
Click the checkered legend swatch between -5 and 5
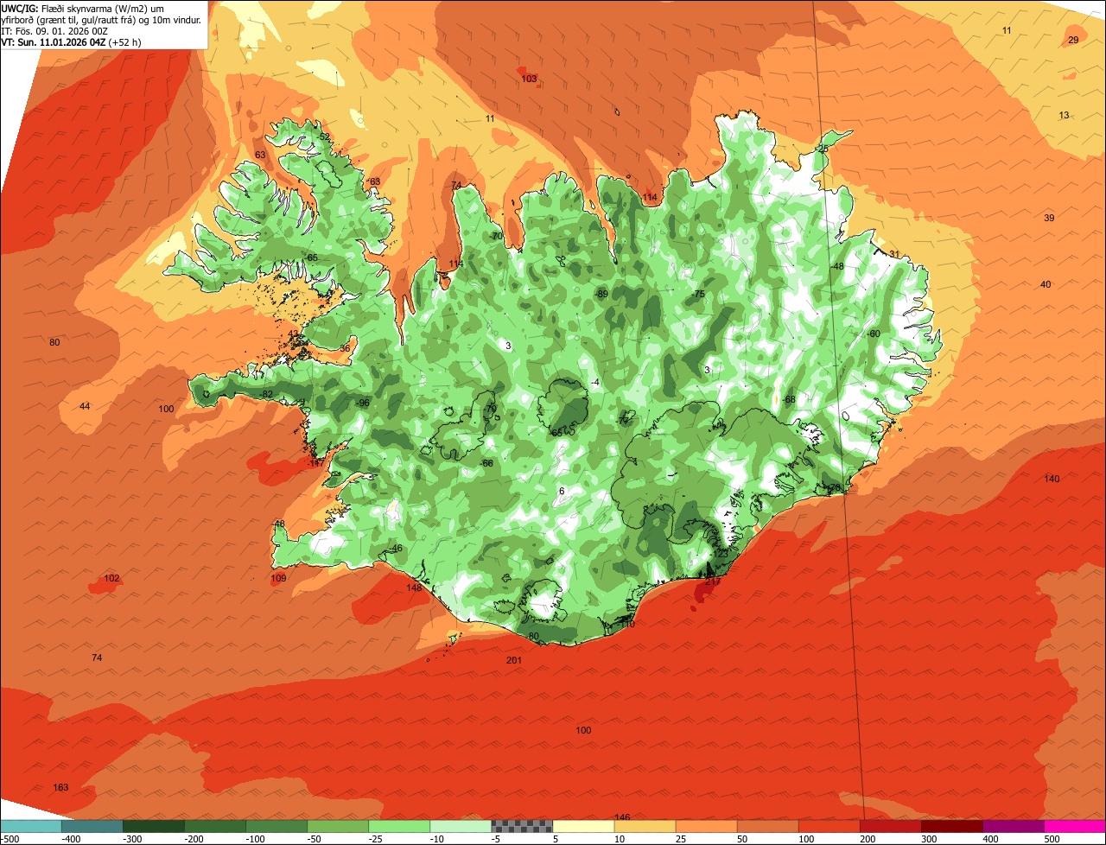coord(522,827)
